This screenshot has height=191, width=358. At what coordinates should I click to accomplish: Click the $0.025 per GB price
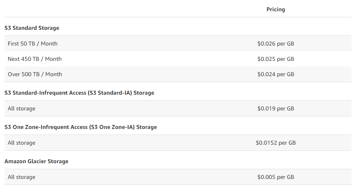[276, 59]
